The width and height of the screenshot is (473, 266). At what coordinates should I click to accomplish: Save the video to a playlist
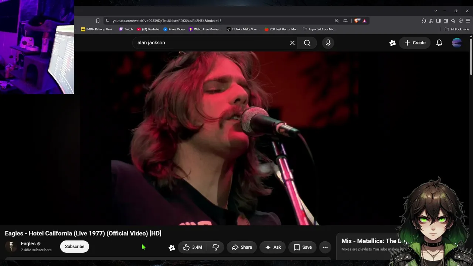[303, 247]
